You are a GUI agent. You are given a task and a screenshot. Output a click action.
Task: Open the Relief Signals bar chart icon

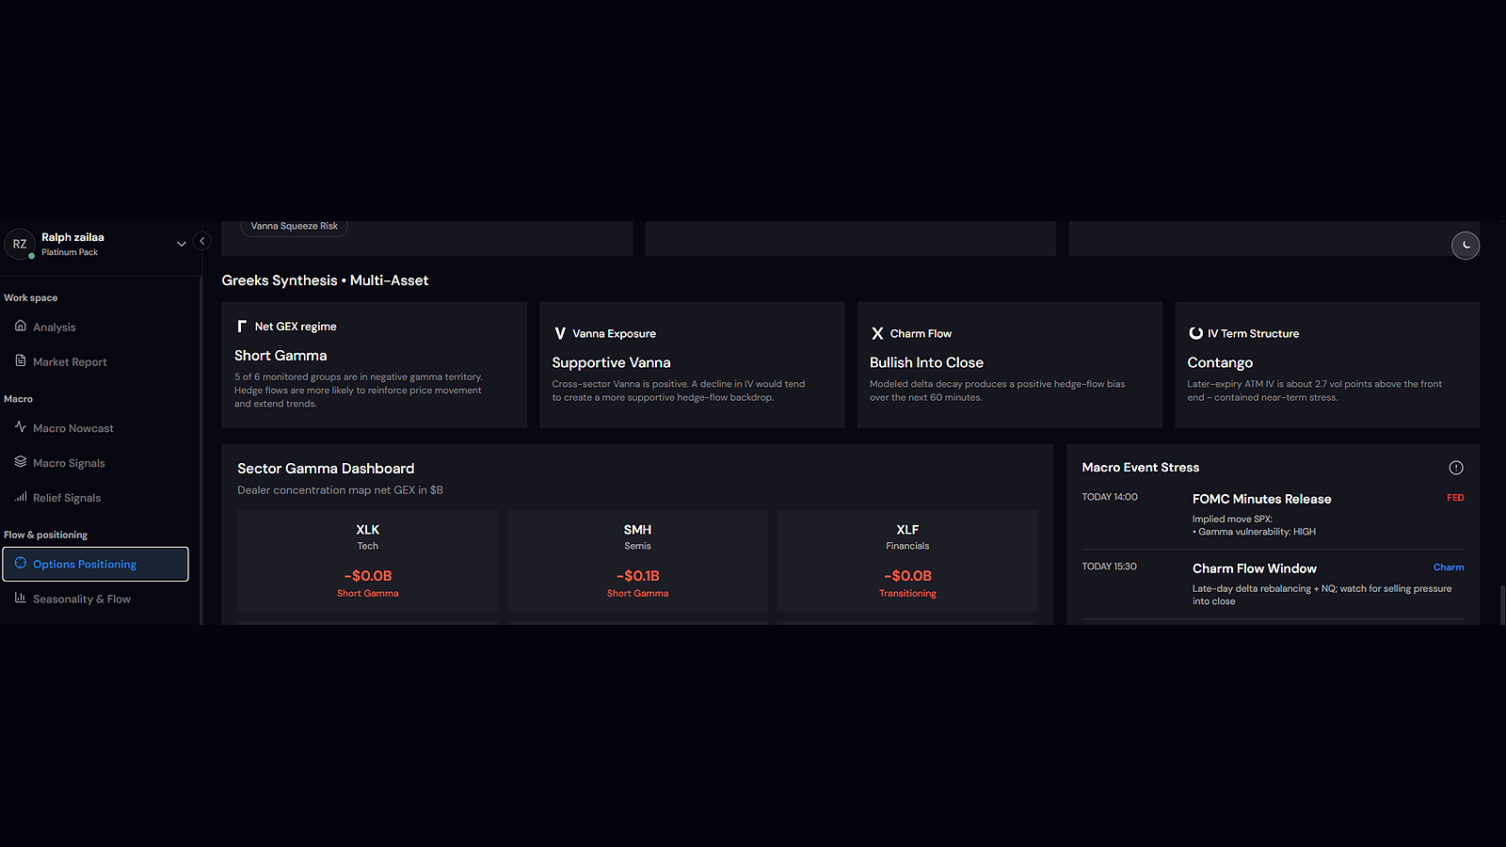[x=21, y=497]
